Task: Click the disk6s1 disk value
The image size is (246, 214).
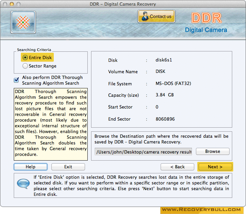Action: (164, 60)
